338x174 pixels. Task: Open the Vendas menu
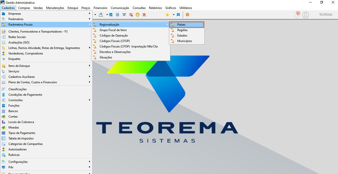38,8
